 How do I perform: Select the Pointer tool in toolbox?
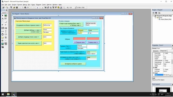coord(2,16)
